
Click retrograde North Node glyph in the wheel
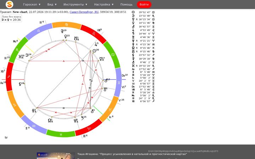(50, 120)
